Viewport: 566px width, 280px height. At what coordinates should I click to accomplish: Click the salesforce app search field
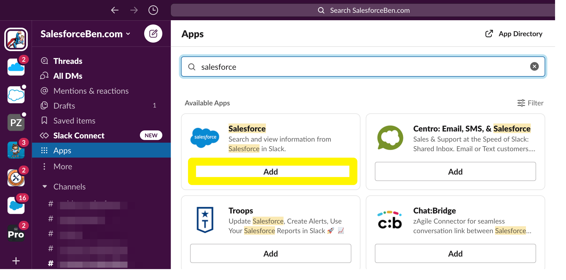[x=363, y=67]
